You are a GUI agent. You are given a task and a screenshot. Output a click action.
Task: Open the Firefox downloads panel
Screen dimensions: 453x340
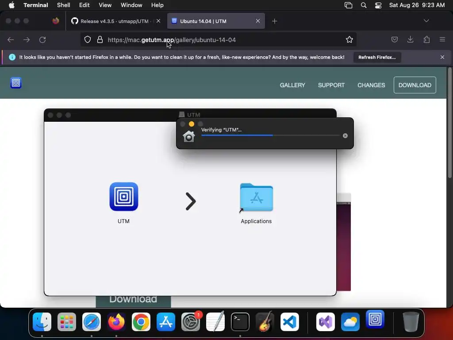410,39
